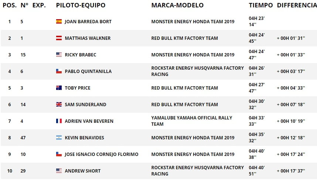
Task: Select the PILOTO-EQUIPO column header
Action: pyautogui.click(x=81, y=5)
